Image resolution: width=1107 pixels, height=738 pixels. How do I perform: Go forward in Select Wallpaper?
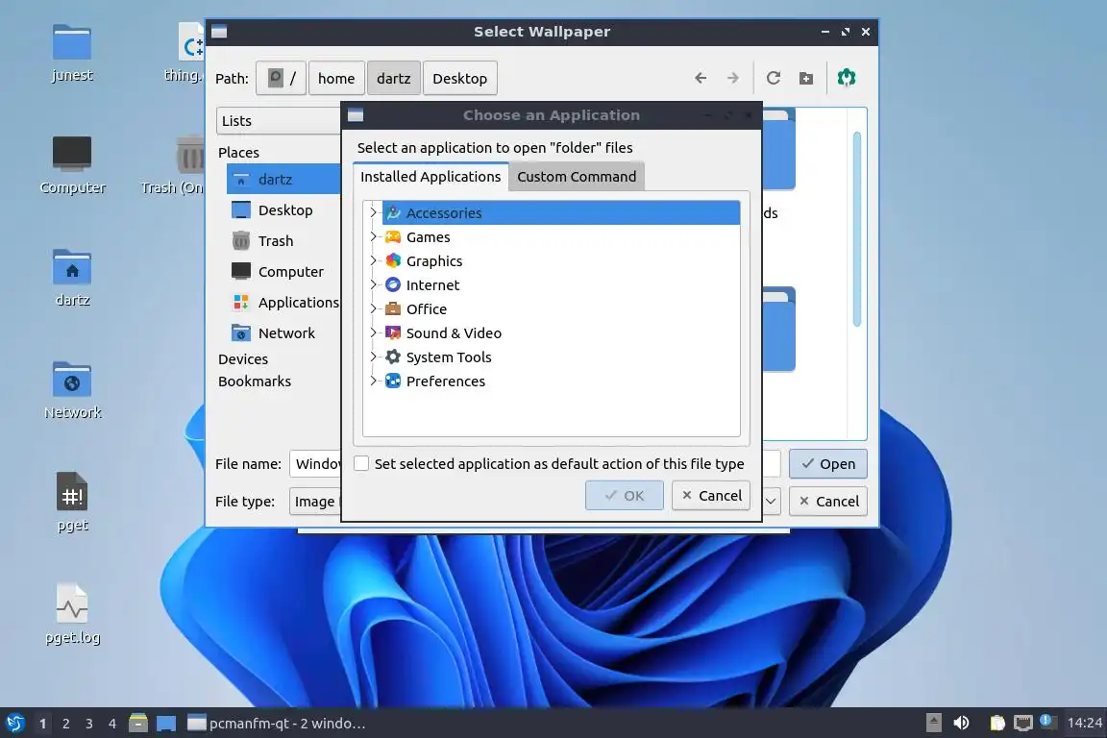pos(733,78)
